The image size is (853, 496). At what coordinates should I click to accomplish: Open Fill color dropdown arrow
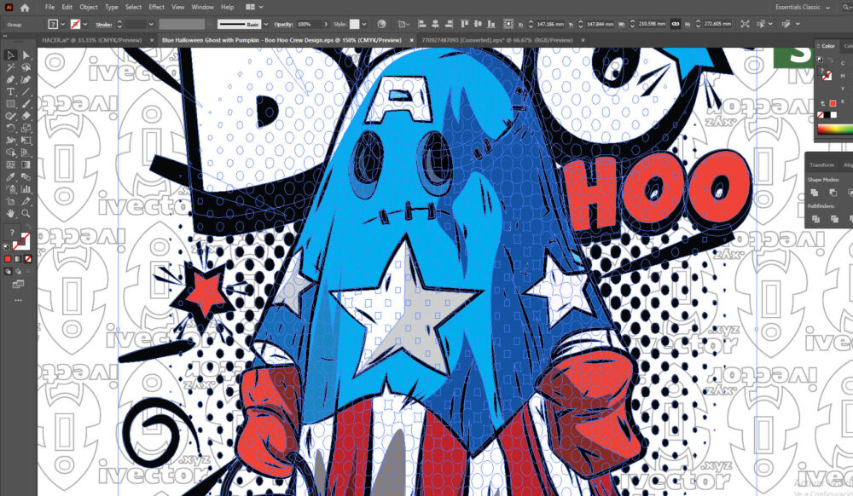pos(62,25)
